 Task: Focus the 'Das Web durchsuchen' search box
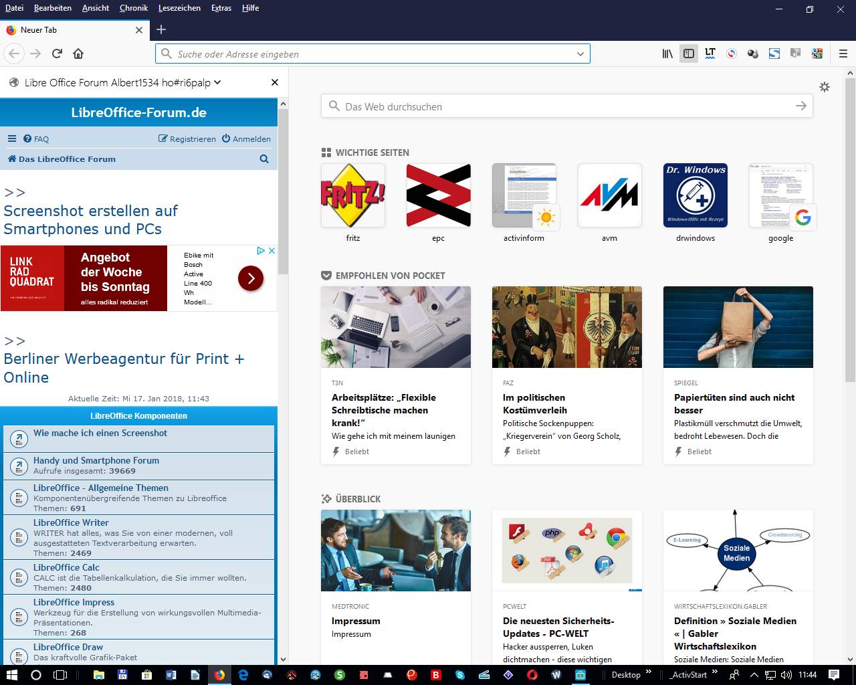tap(567, 106)
